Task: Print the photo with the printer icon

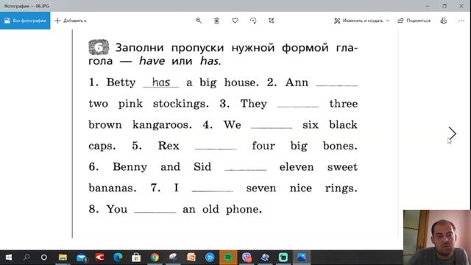Action: click(444, 21)
